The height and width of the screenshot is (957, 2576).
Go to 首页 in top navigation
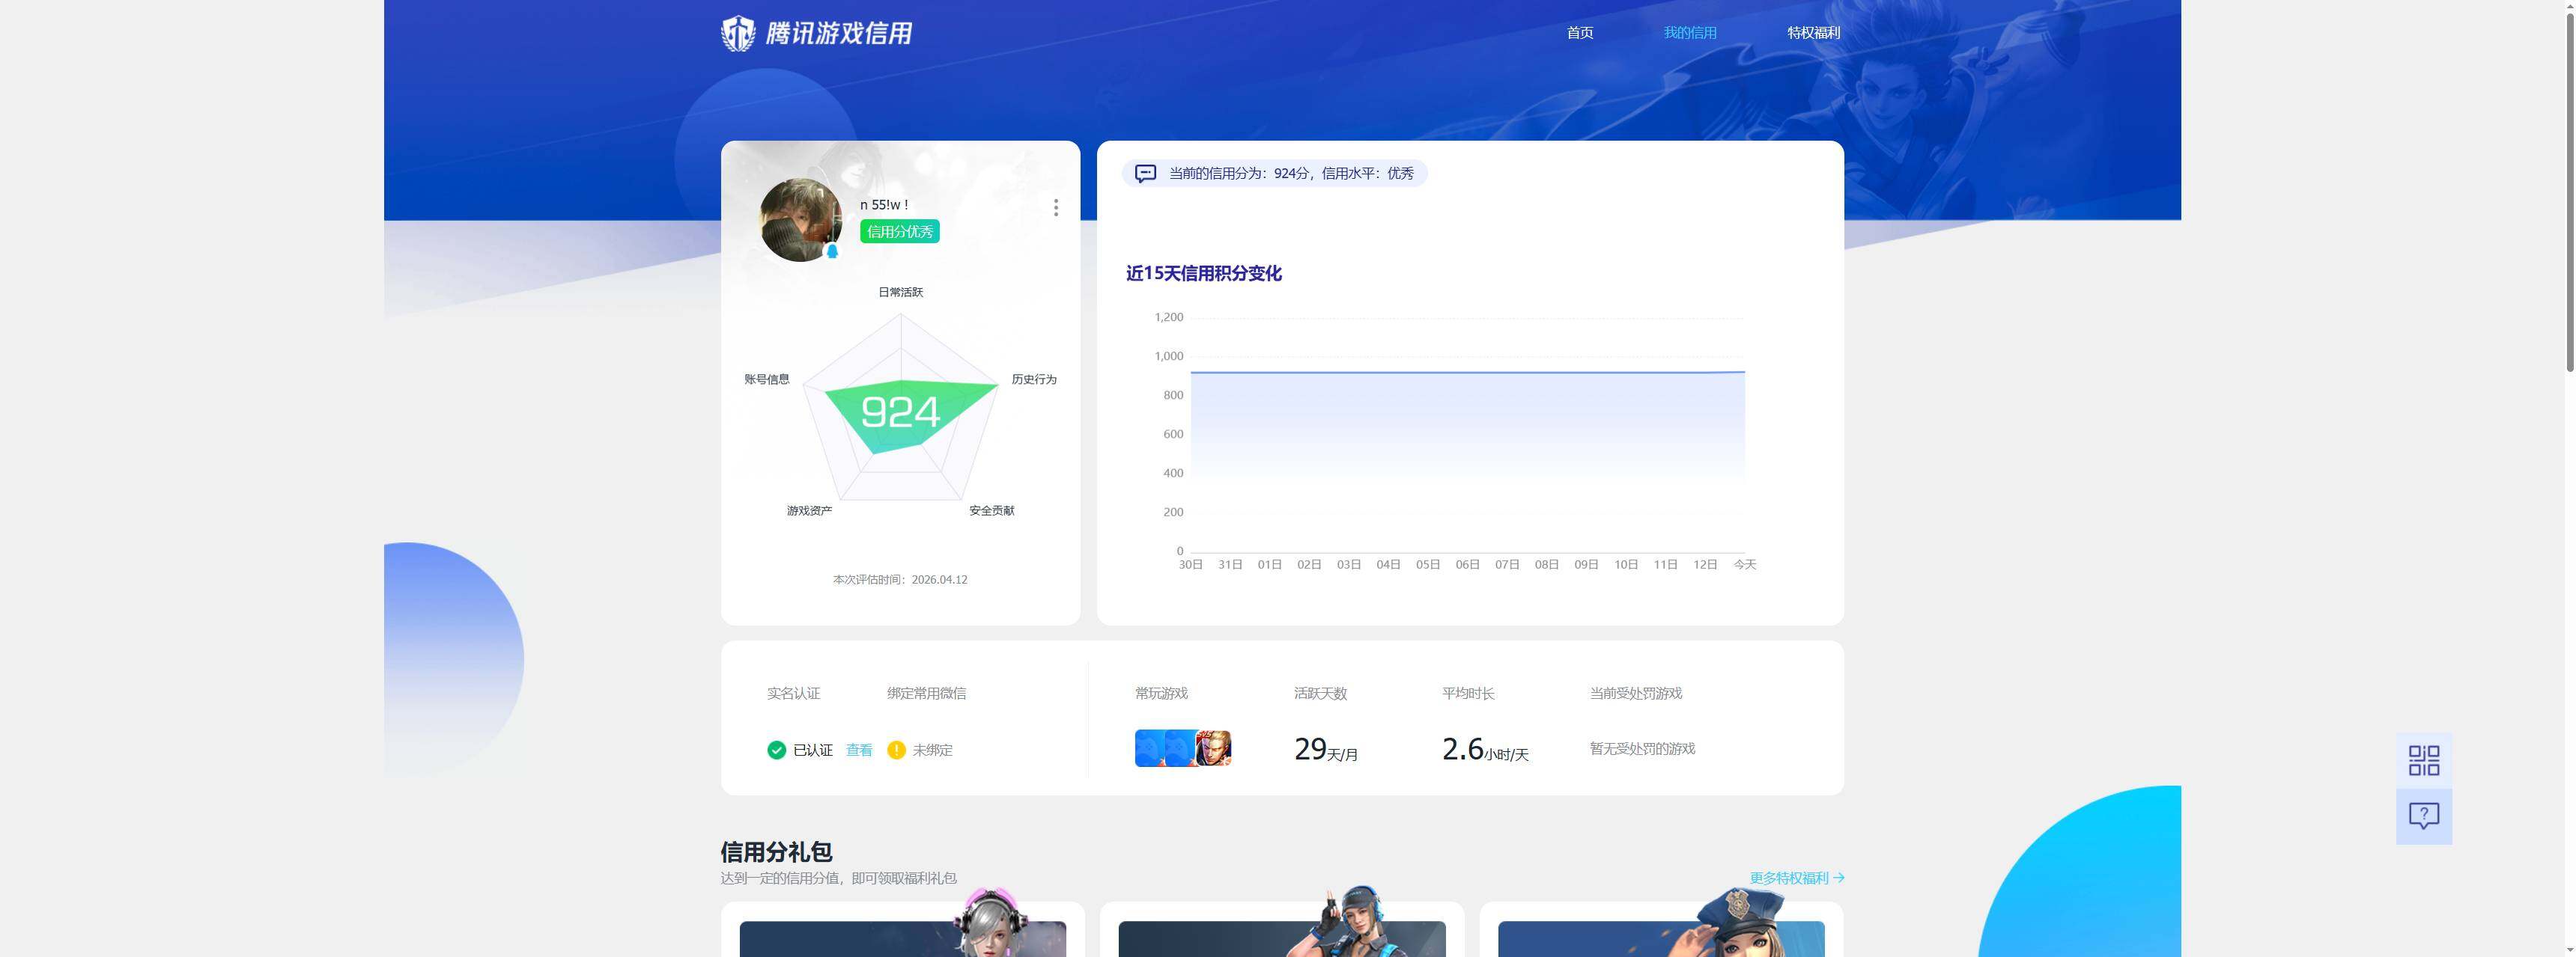pyautogui.click(x=1580, y=33)
